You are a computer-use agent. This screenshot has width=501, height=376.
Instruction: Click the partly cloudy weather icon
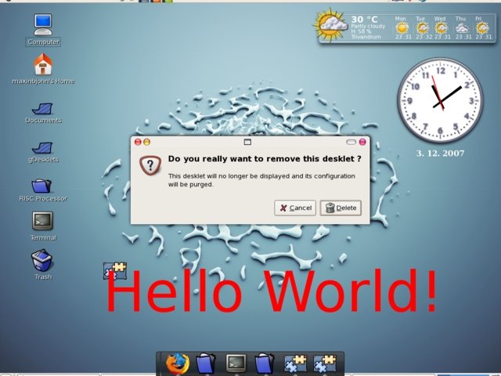[331, 26]
